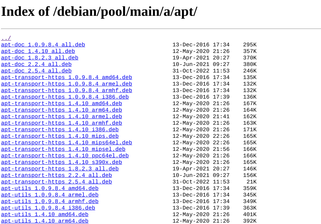The image size is (321, 224).
Task: Select apt-transport-https_1.0.9.8.4_i386.deb link
Action: tap(65, 97)
